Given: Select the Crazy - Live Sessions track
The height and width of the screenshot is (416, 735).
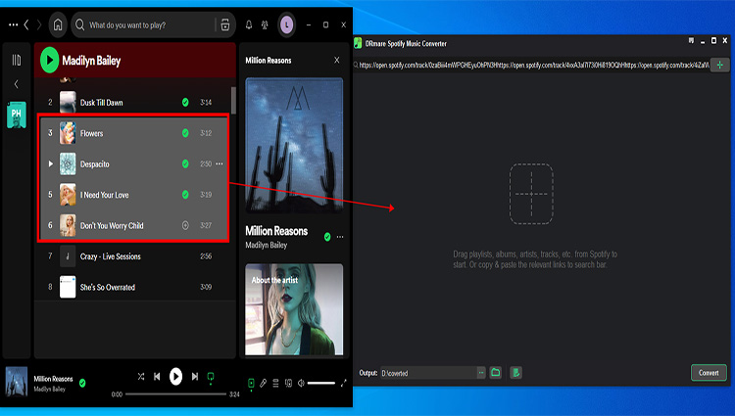Looking at the screenshot, I should click(134, 256).
